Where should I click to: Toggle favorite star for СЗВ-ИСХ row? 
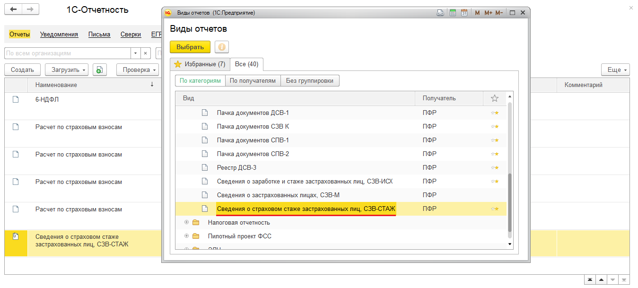pyautogui.click(x=495, y=181)
